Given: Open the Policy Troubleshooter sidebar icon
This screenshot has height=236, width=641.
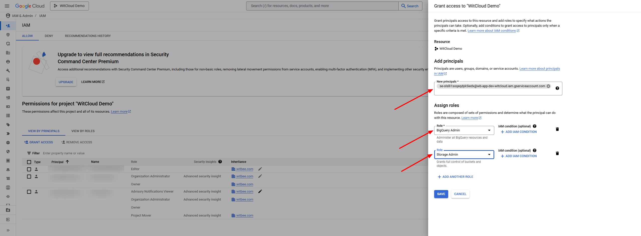Looking at the screenshot, I should [8, 44].
